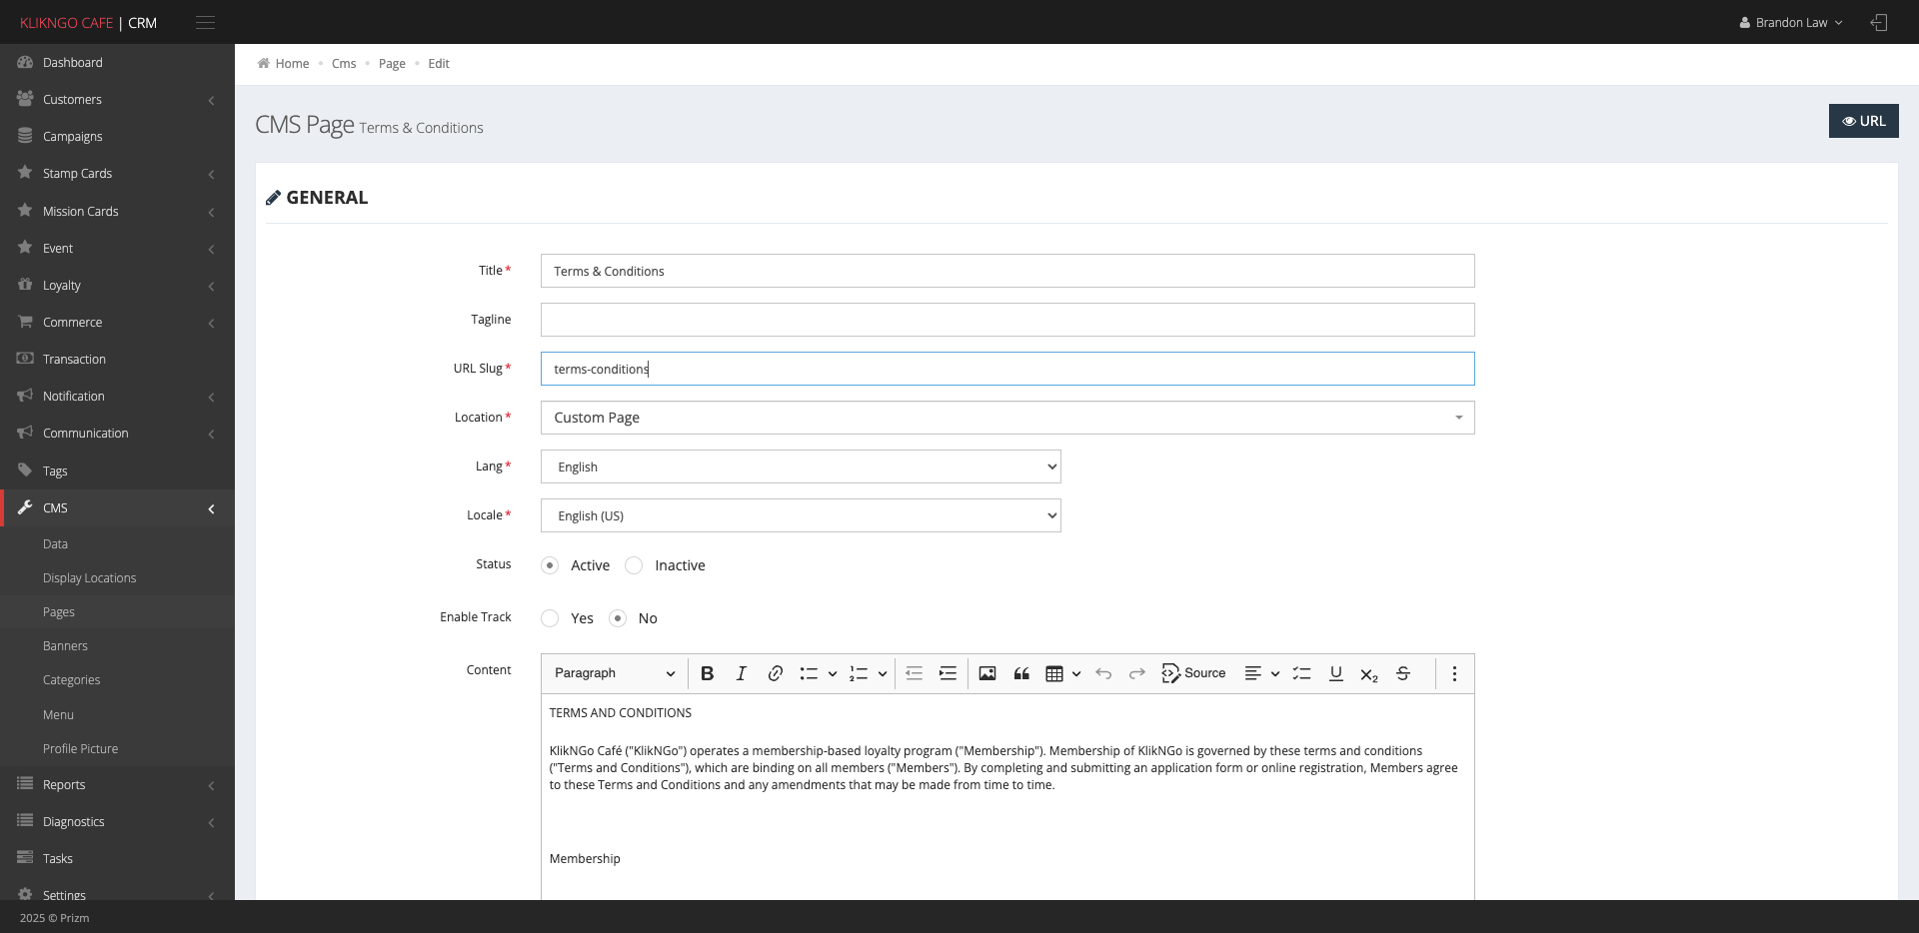Open Tags from the sidebar
Screen dimensions: 1919x933
point(117,471)
